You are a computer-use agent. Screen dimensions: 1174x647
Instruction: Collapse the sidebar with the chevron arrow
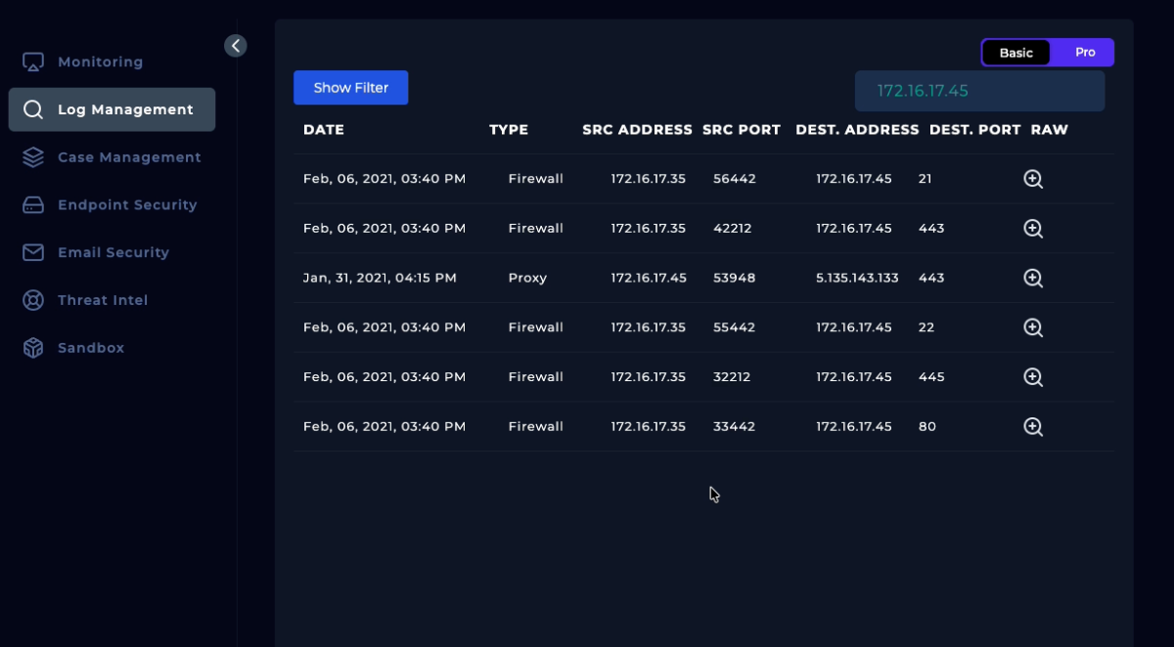point(235,46)
